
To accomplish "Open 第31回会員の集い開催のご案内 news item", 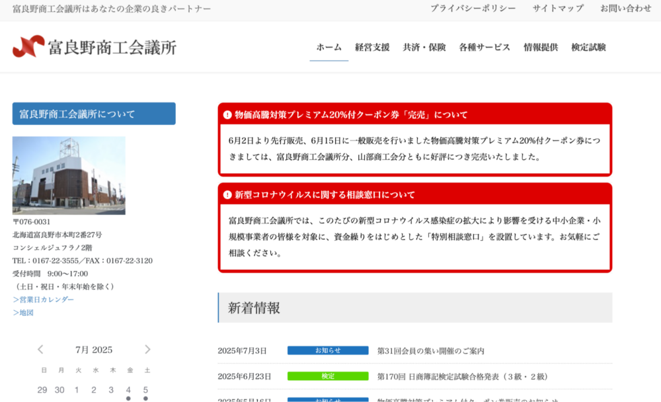I will point(430,350).
